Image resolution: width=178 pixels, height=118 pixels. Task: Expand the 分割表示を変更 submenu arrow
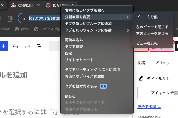pyautogui.click(x=128, y=17)
